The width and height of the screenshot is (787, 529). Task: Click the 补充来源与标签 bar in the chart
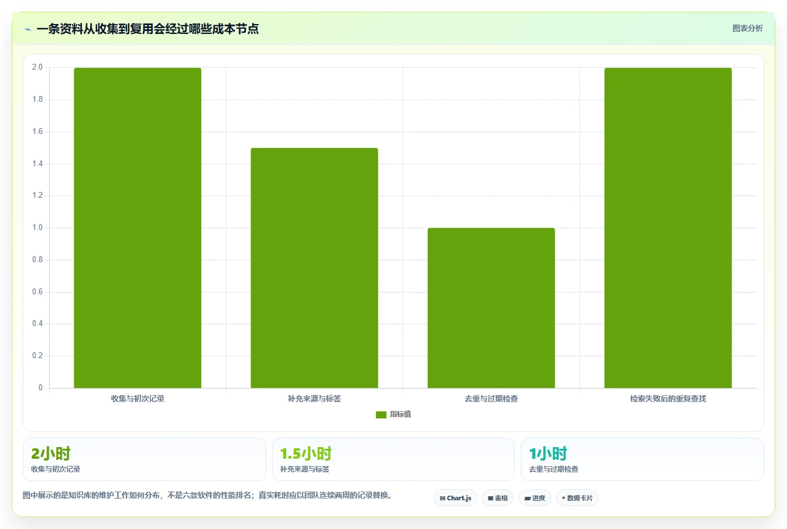pyautogui.click(x=314, y=268)
